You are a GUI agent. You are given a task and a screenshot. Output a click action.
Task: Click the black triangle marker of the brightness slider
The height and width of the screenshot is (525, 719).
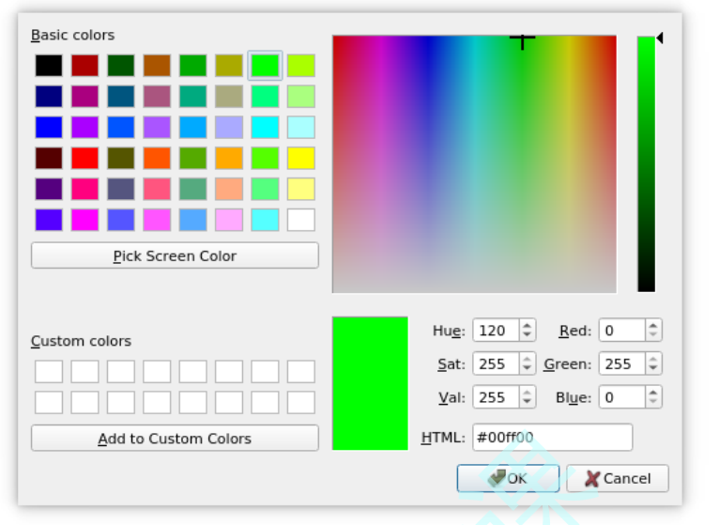point(660,38)
